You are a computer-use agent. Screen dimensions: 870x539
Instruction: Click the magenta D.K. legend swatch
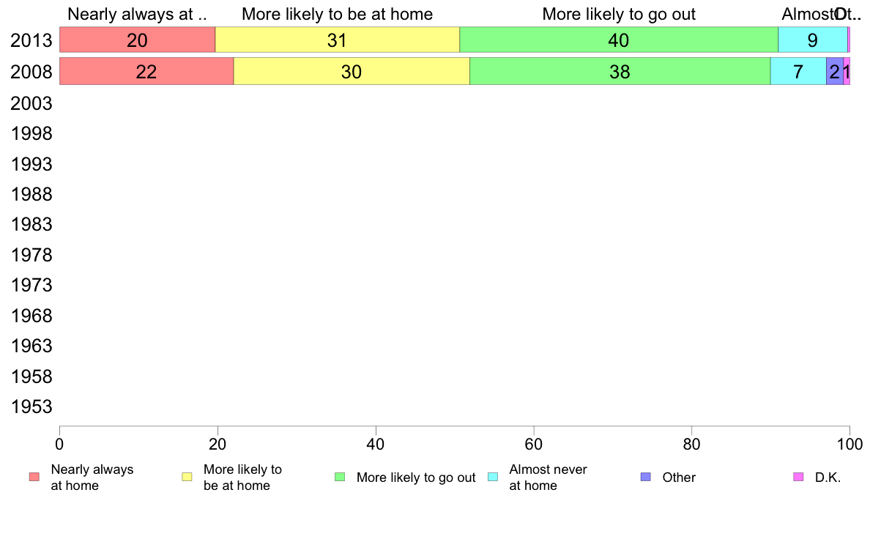pos(798,477)
